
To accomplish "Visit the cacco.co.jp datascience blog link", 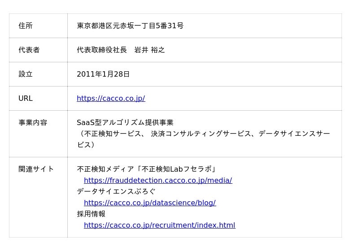I will [x=149, y=203].
